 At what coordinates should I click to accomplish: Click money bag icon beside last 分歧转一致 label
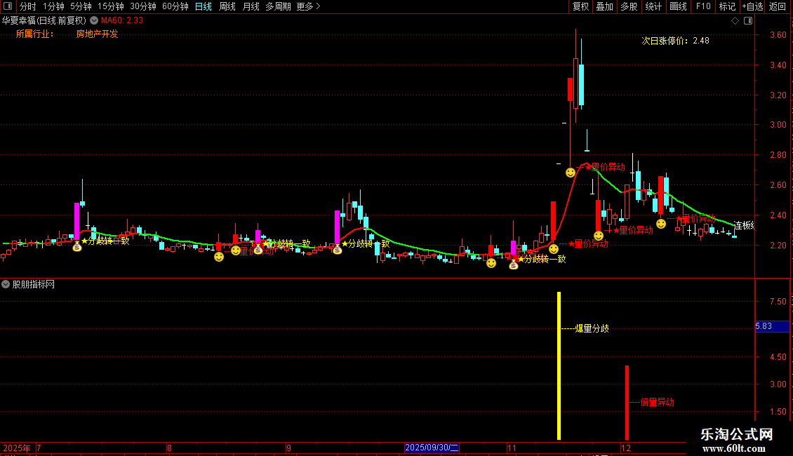[x=513, y=264]
